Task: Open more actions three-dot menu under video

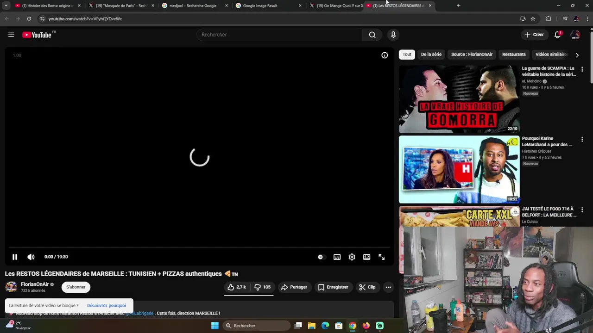Action: pyautogui.click(x=388, y=287)
